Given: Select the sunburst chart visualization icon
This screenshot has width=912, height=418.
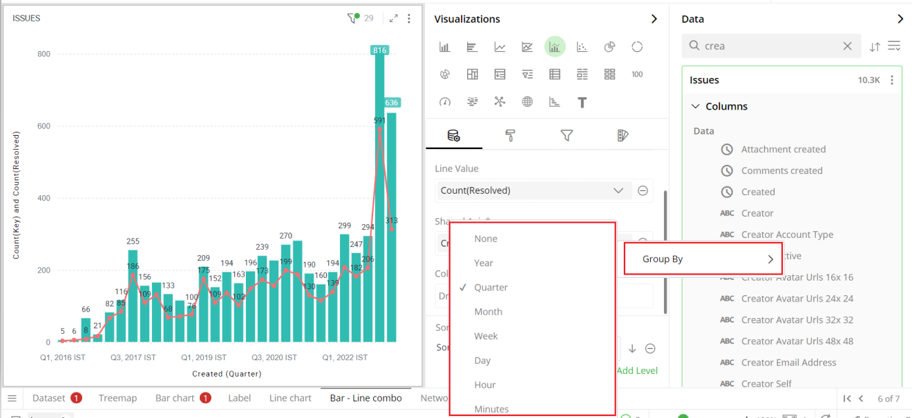Looking at the screenshot, I should [x=444, y=74].
